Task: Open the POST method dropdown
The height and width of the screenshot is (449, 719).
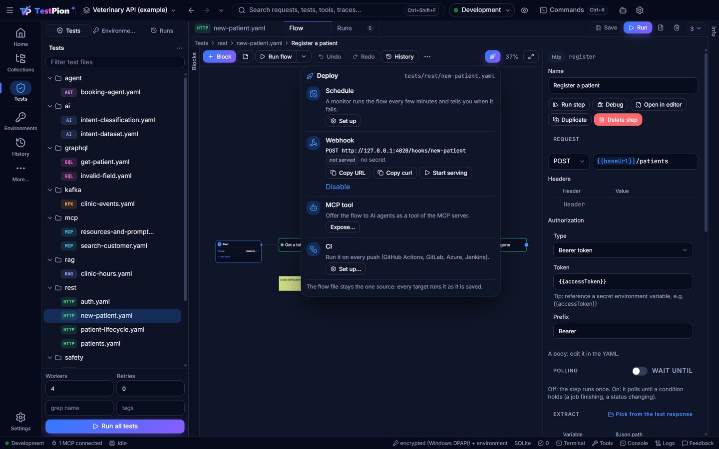Action: (569, 161)
